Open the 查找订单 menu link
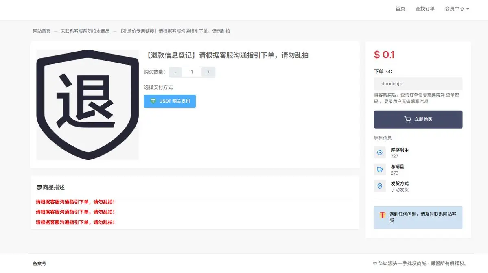 click(x=425, y=9)
